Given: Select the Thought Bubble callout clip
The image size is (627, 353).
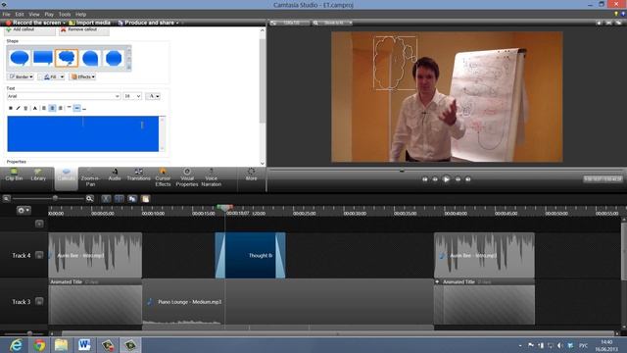Looking at the screenshot, I should pyautogui.click(x=251, y=255).
